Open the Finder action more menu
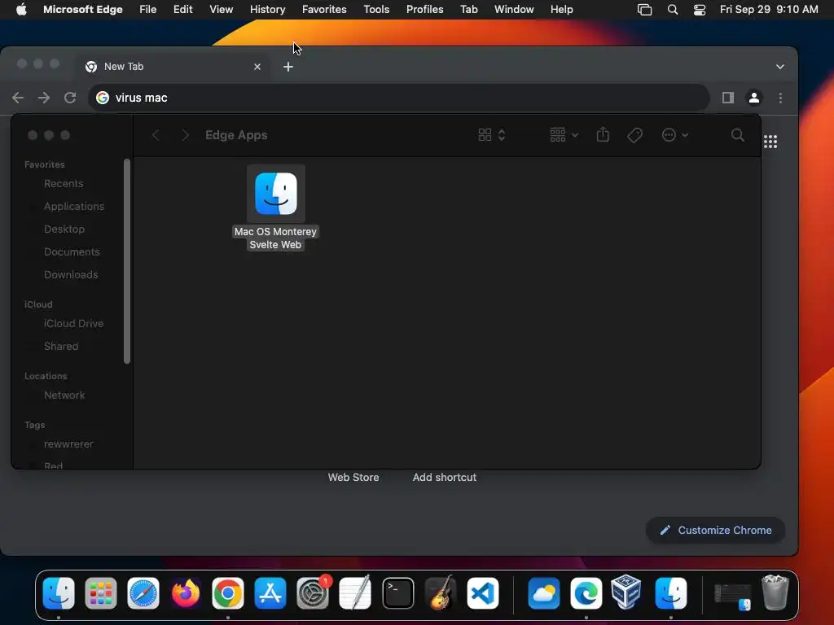Image resolution: width=834 pixels, height=625 pixels. click(675, 135)
